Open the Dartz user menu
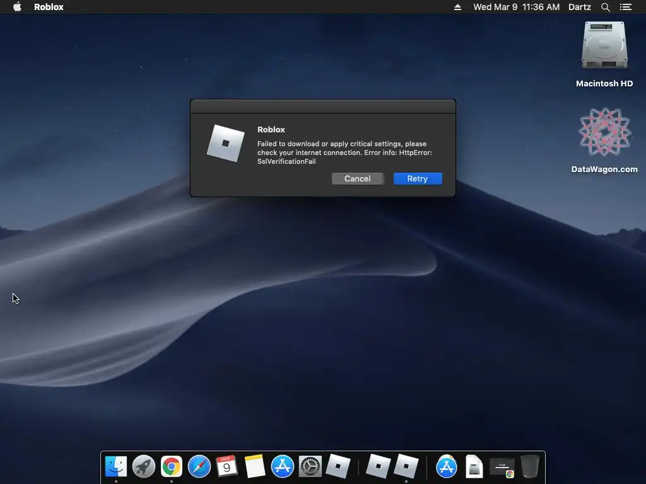This screenshot has width=646, height=484. [x=579, y=7]
